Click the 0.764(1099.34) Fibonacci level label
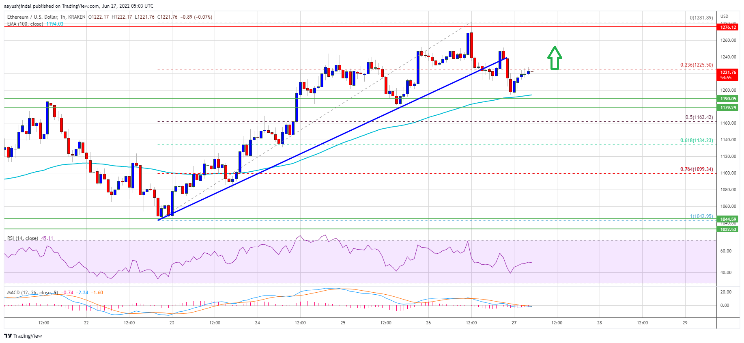744x343 pixels. pyautogui.click(x=697, y=169)
